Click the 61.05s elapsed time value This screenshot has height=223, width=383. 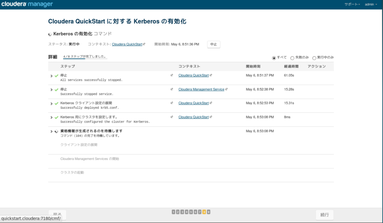[289, 75]
